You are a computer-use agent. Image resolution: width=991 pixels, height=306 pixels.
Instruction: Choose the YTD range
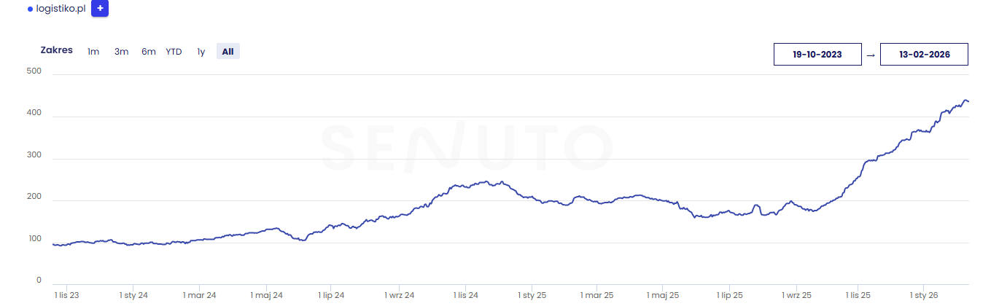[x=174, y=51]
